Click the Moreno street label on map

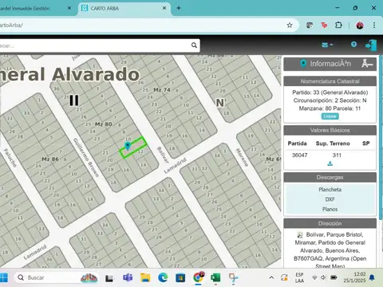point(242,157)
